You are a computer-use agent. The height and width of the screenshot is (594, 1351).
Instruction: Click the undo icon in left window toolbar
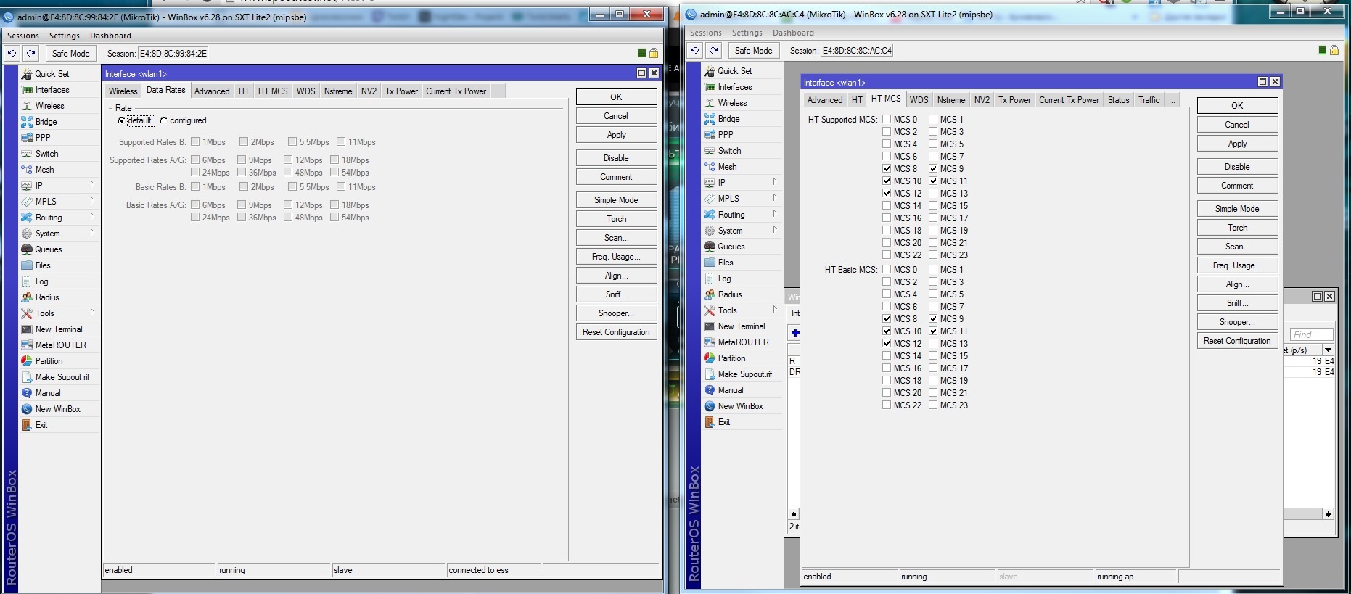[x=12, y=53]
